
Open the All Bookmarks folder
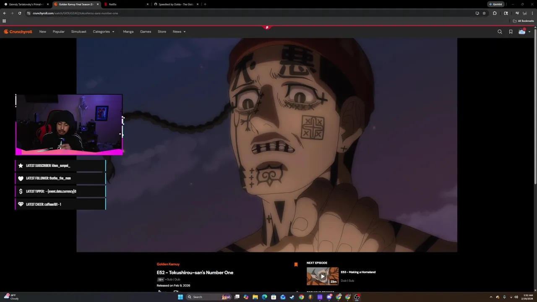[x=524, y=21]
